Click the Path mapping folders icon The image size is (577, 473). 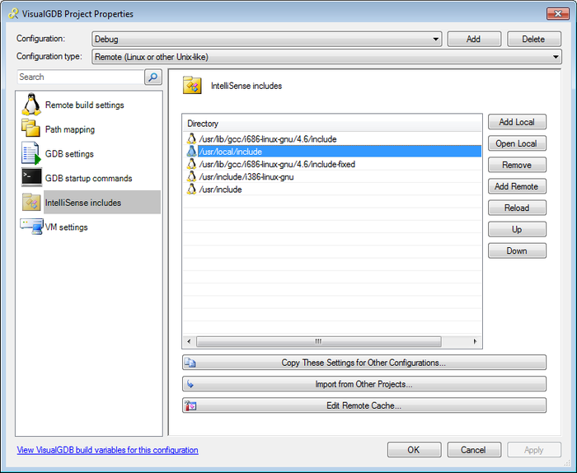click(x=30, y=129)
